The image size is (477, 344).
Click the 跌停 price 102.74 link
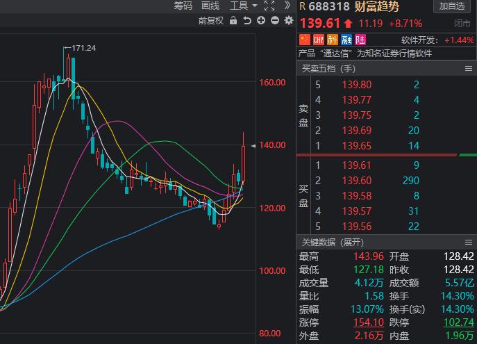459,322
